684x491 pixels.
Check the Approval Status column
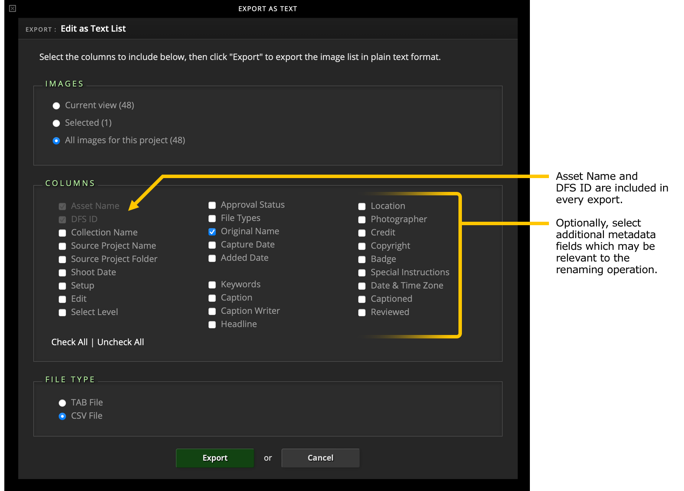click(x=212, y=205)
